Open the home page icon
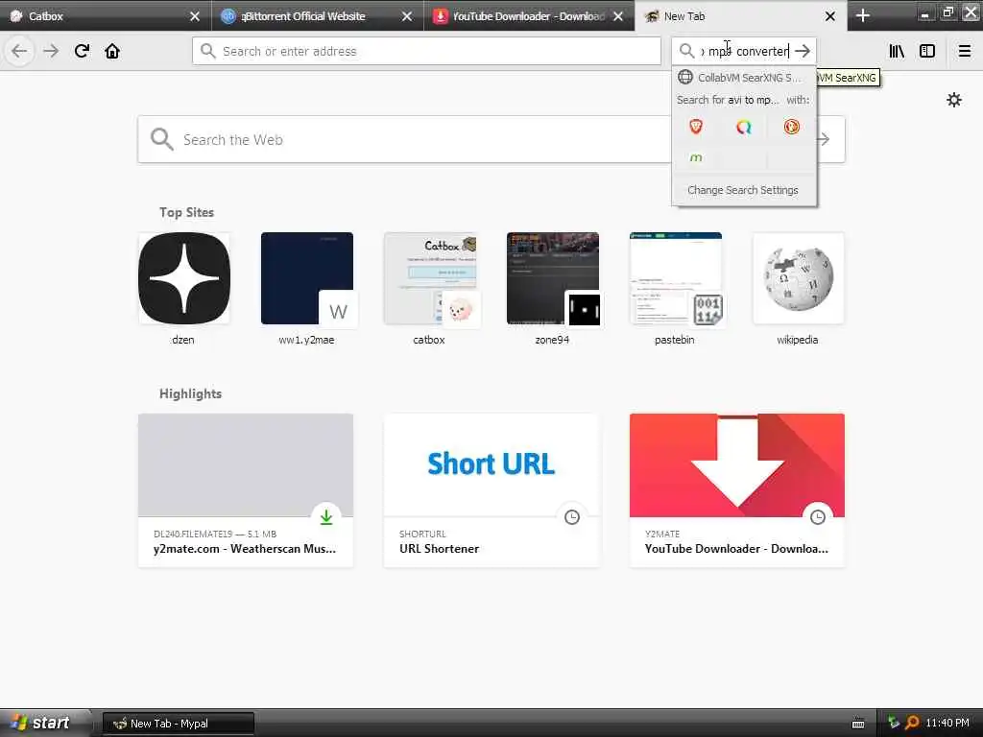983x737 pixels. tap(112, 51)
